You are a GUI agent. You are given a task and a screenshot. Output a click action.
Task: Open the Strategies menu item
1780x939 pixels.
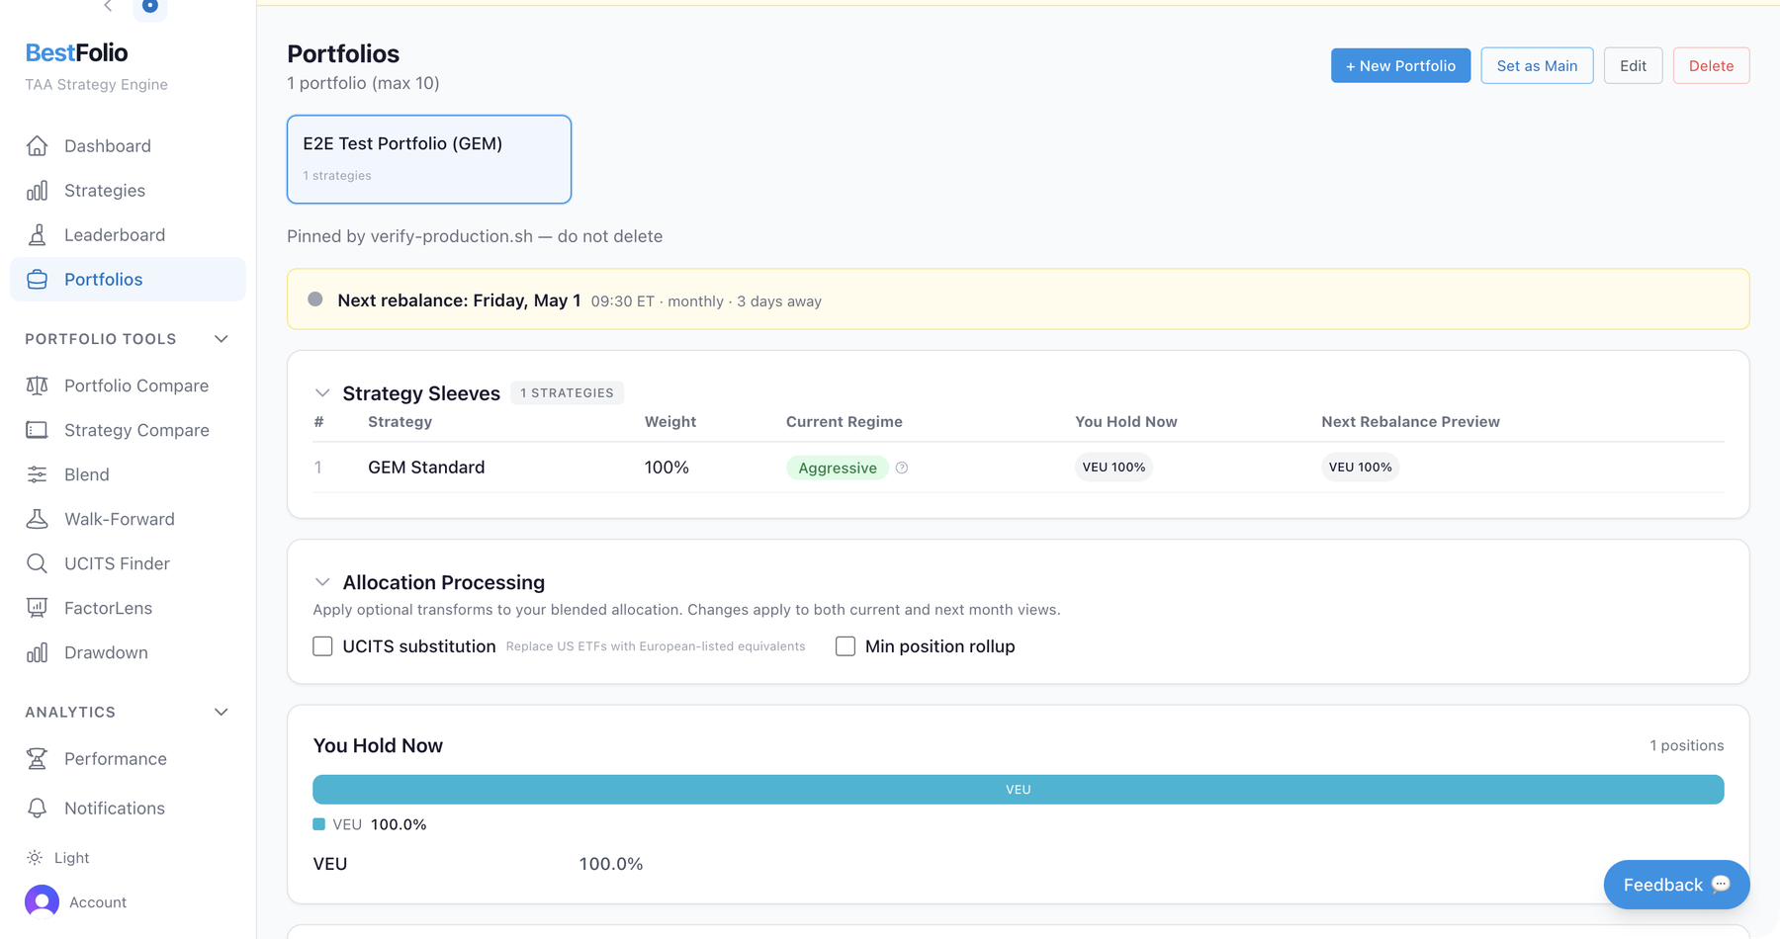104,191
